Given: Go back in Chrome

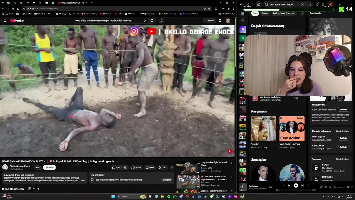Looking at the screenshot, I should (x=3, y=9).
